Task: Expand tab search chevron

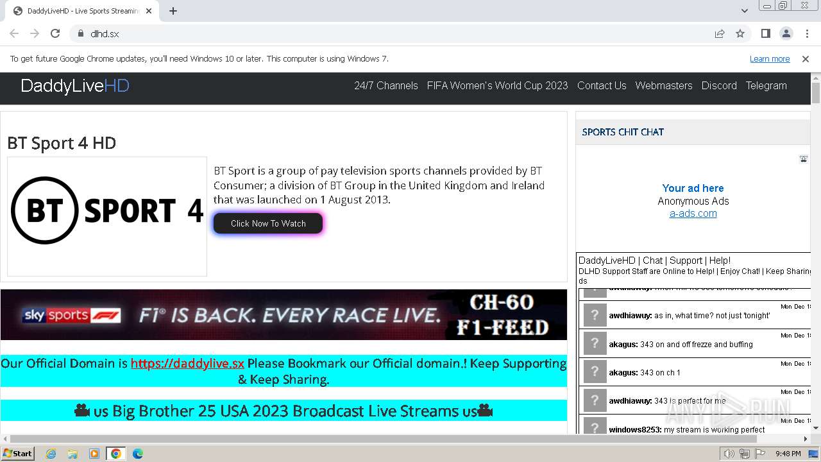Action: pos(744,11)
